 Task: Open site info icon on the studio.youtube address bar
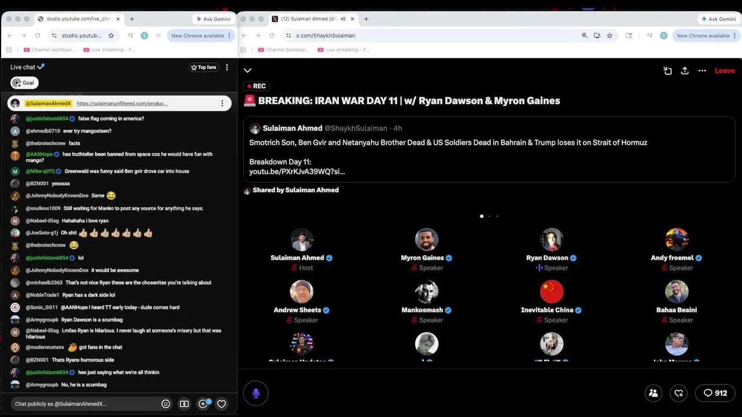pyautogui.click(x=54, y=35)
